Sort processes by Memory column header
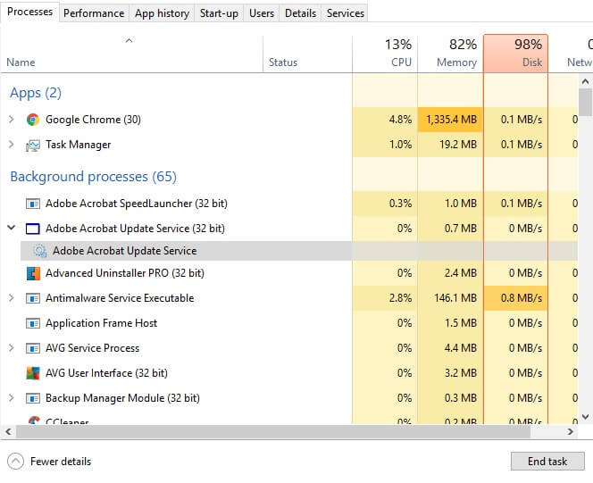Viewport: 593px width, 483px height. pyautogui.click(x=450, y=54)
